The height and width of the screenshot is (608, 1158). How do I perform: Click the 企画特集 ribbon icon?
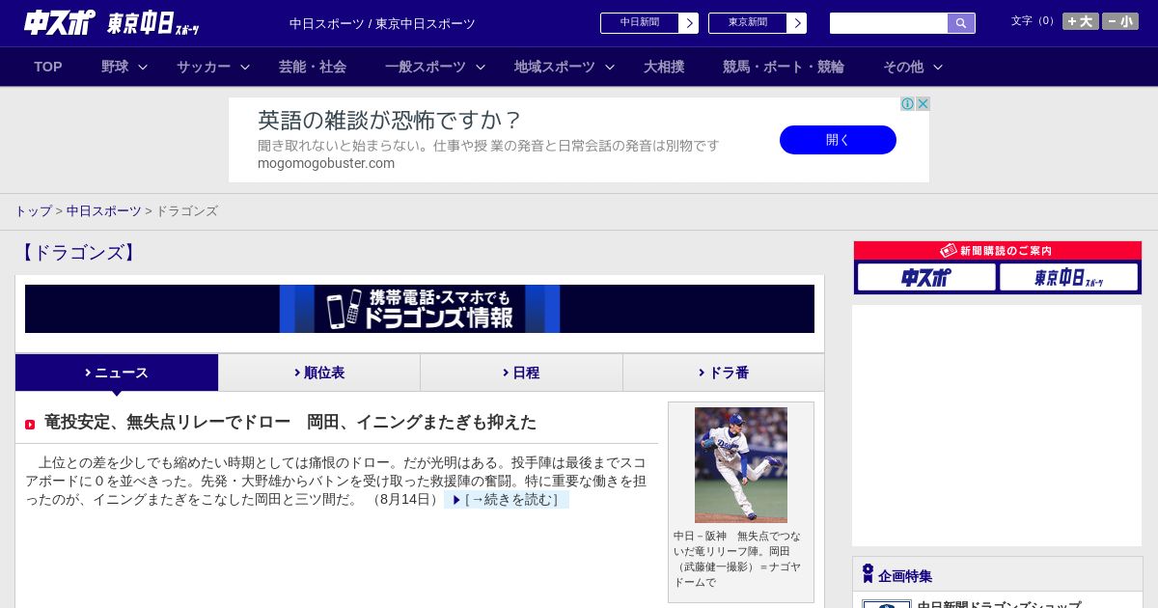(x=868, y=574)
